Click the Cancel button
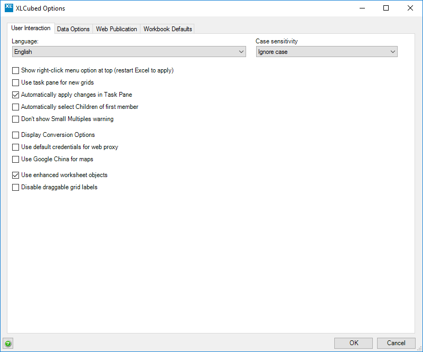This screenshot has width=423, height=352. point(396,343)
